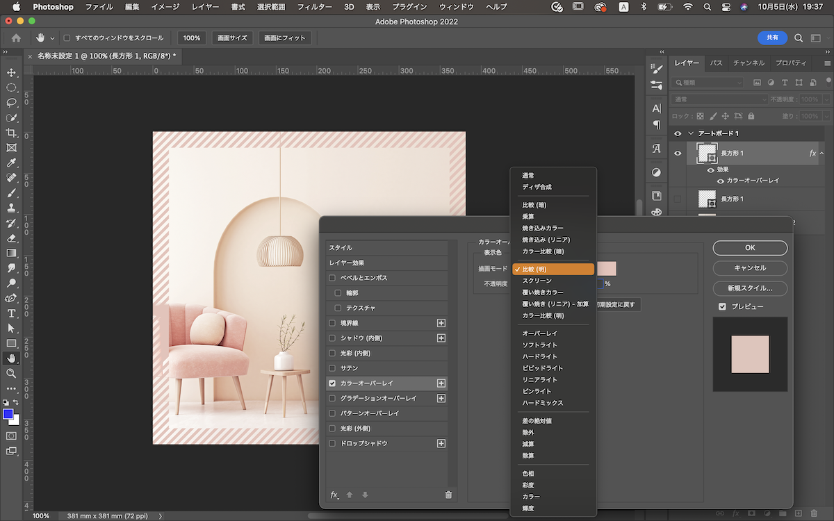This screenshot has height=521, width=834.
Task: Select the Eyedropper tool
Action: (11, 163)
